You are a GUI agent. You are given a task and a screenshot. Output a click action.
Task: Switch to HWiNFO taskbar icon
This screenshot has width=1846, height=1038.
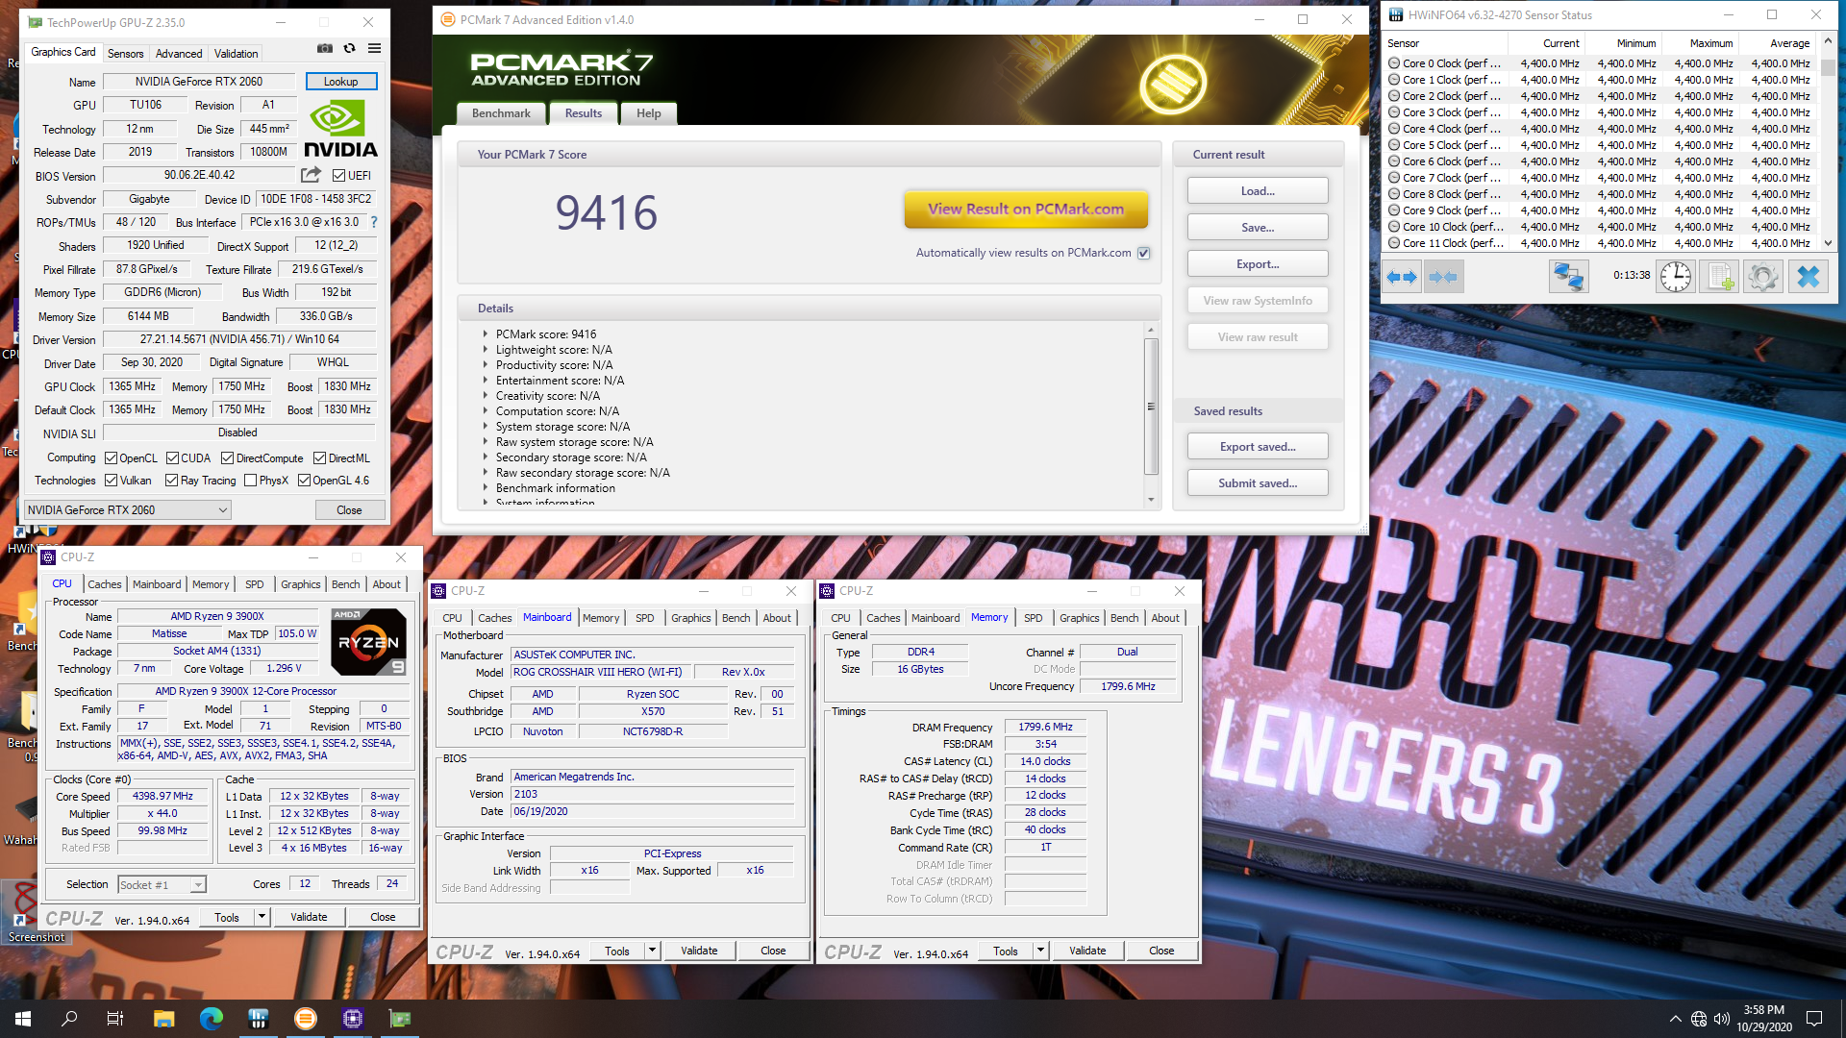coord(258,1019)
